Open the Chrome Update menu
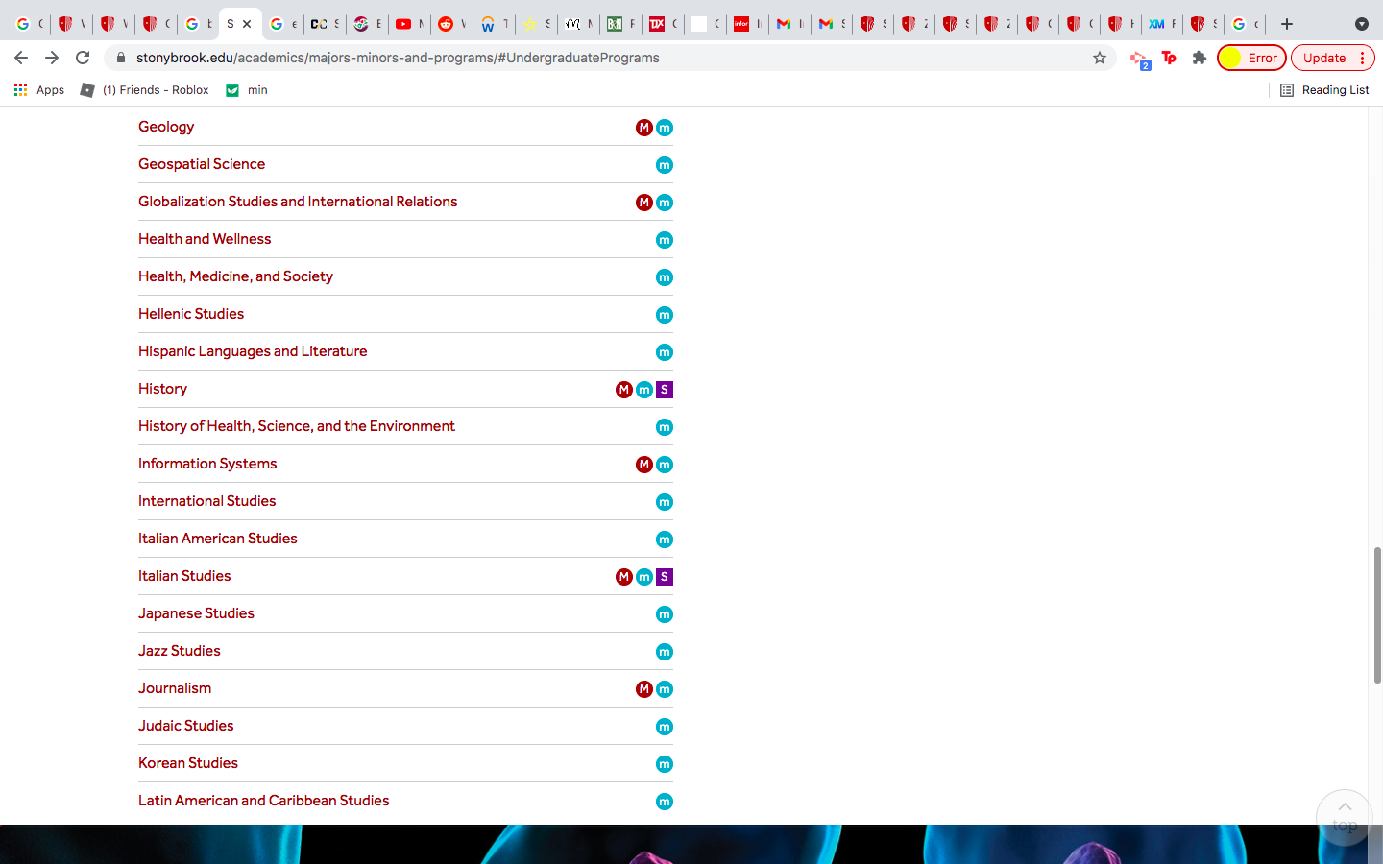 (x=1333, y=58)
